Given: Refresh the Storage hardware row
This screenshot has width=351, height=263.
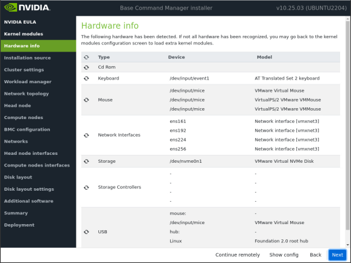Looking at the screenshot, I should pyautogui.click(x=86, y=161).
